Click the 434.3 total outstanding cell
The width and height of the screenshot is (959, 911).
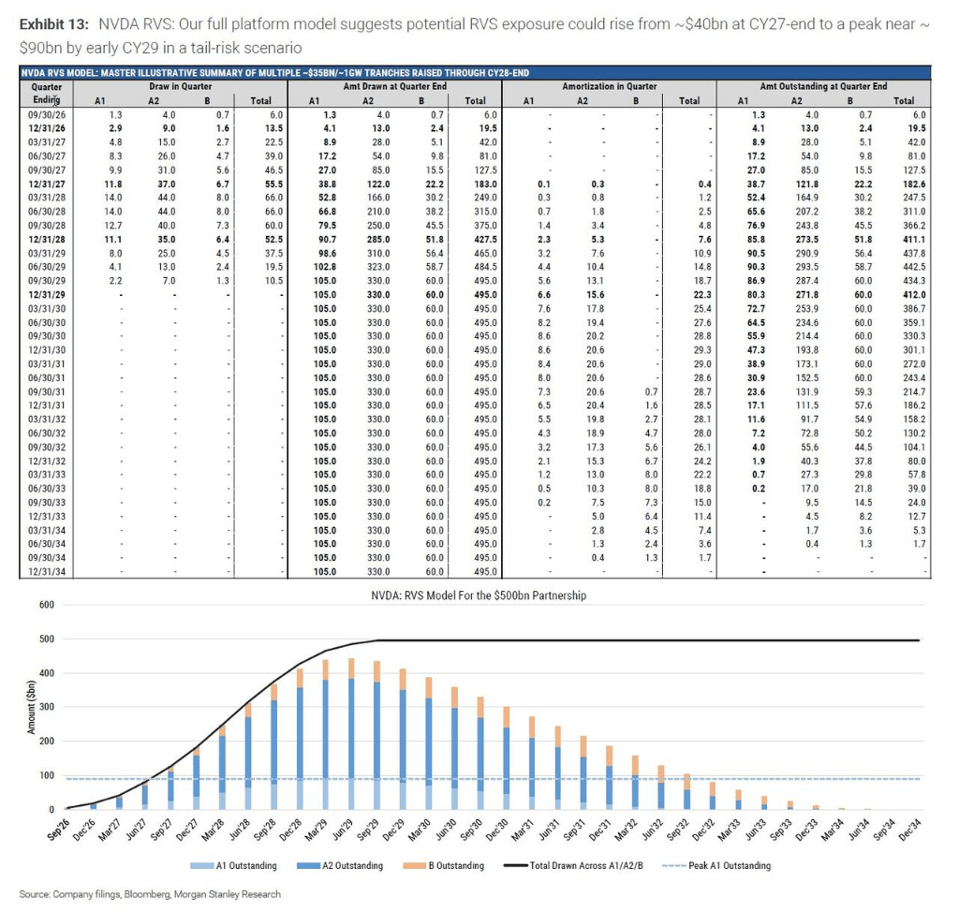[914, 281]
